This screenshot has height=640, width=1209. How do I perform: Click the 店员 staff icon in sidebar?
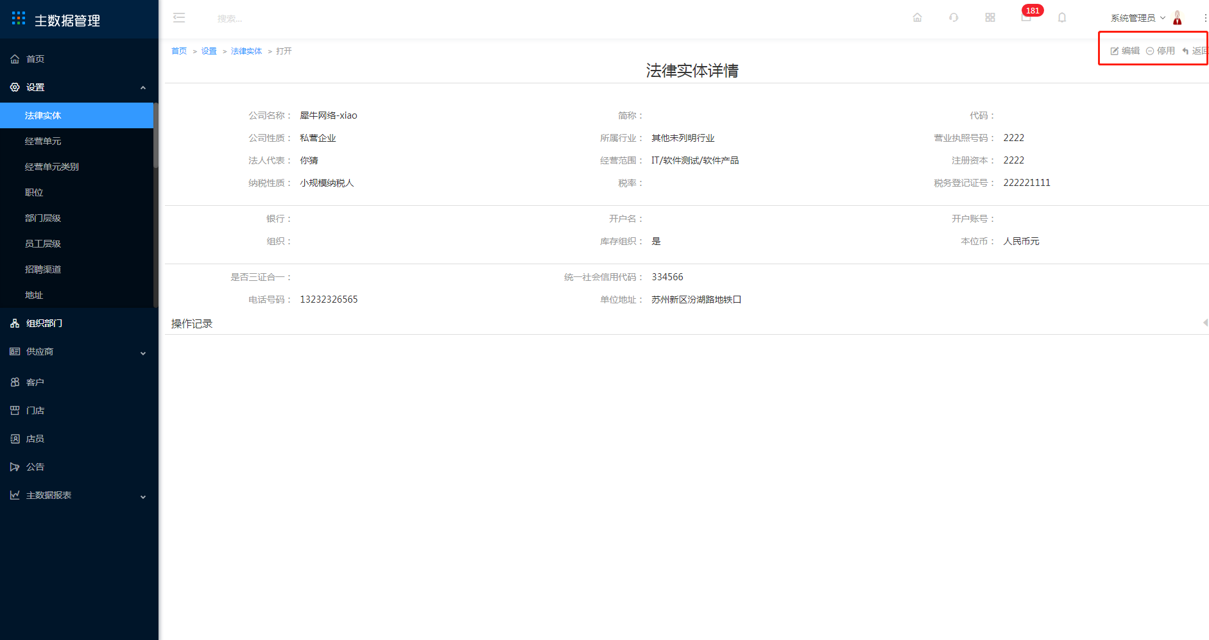point(15,439)
